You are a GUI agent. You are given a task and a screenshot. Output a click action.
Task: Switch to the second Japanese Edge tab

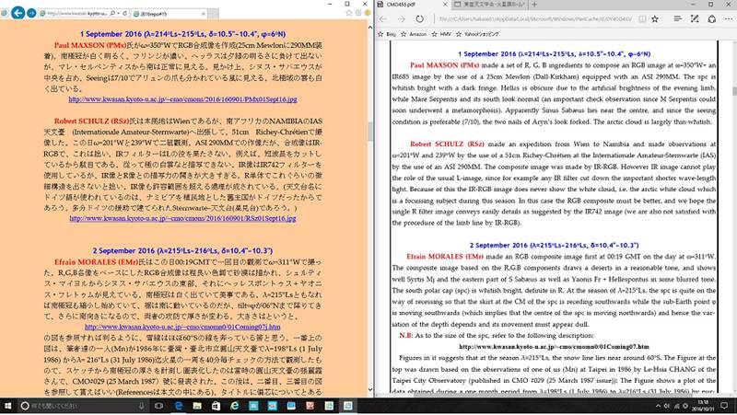point(489,5)
